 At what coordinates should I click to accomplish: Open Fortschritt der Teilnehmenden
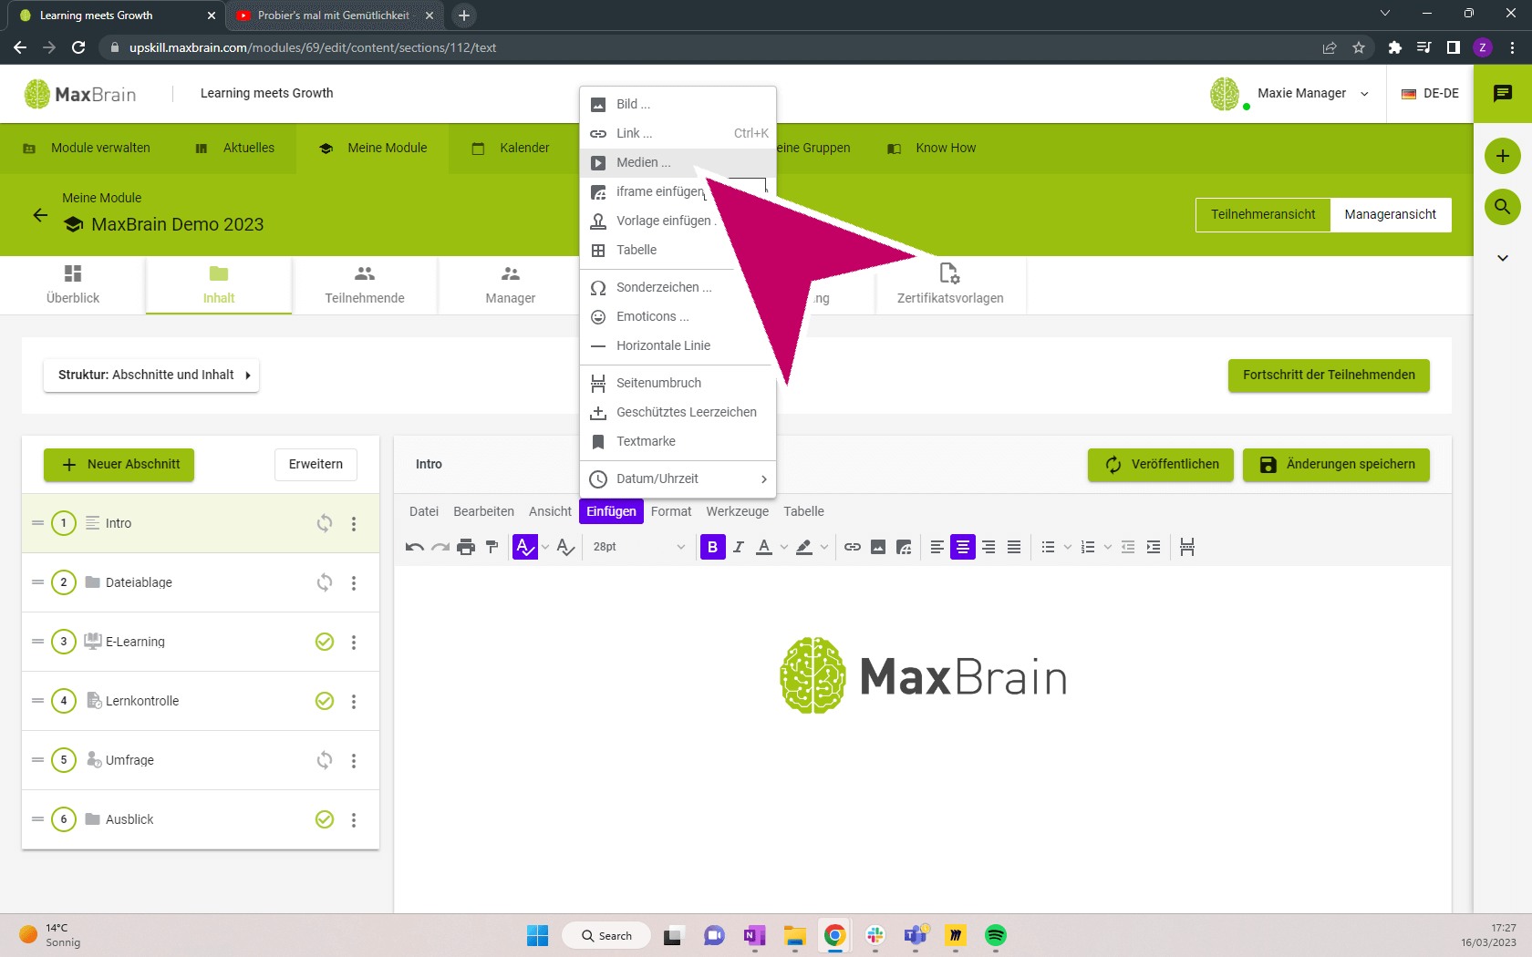tap(1329, 376)
